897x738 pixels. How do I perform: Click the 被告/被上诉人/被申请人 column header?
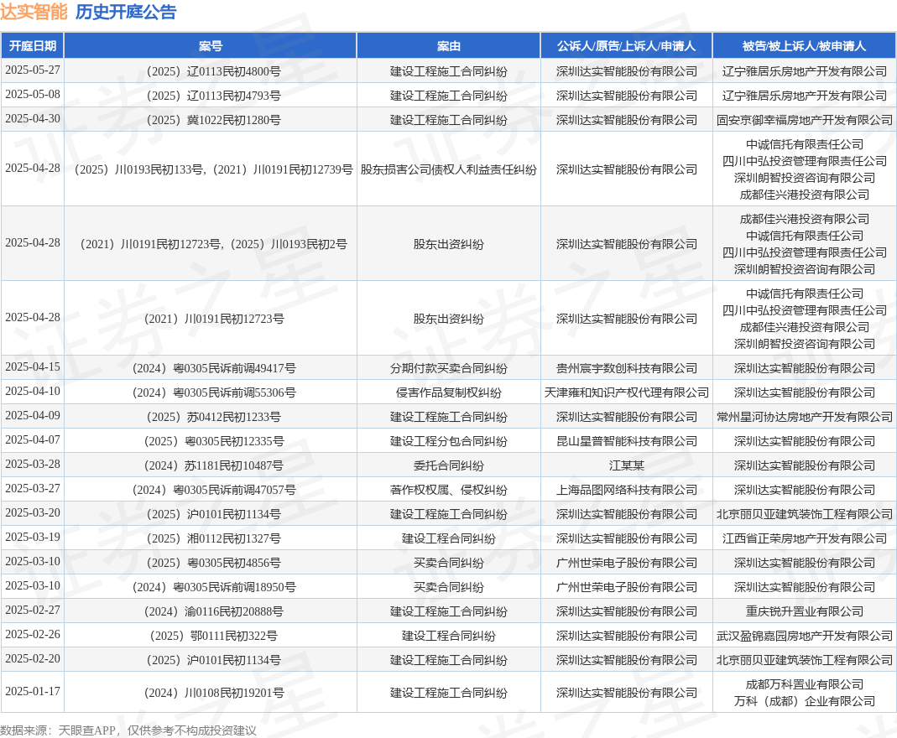tap(805, 46)
